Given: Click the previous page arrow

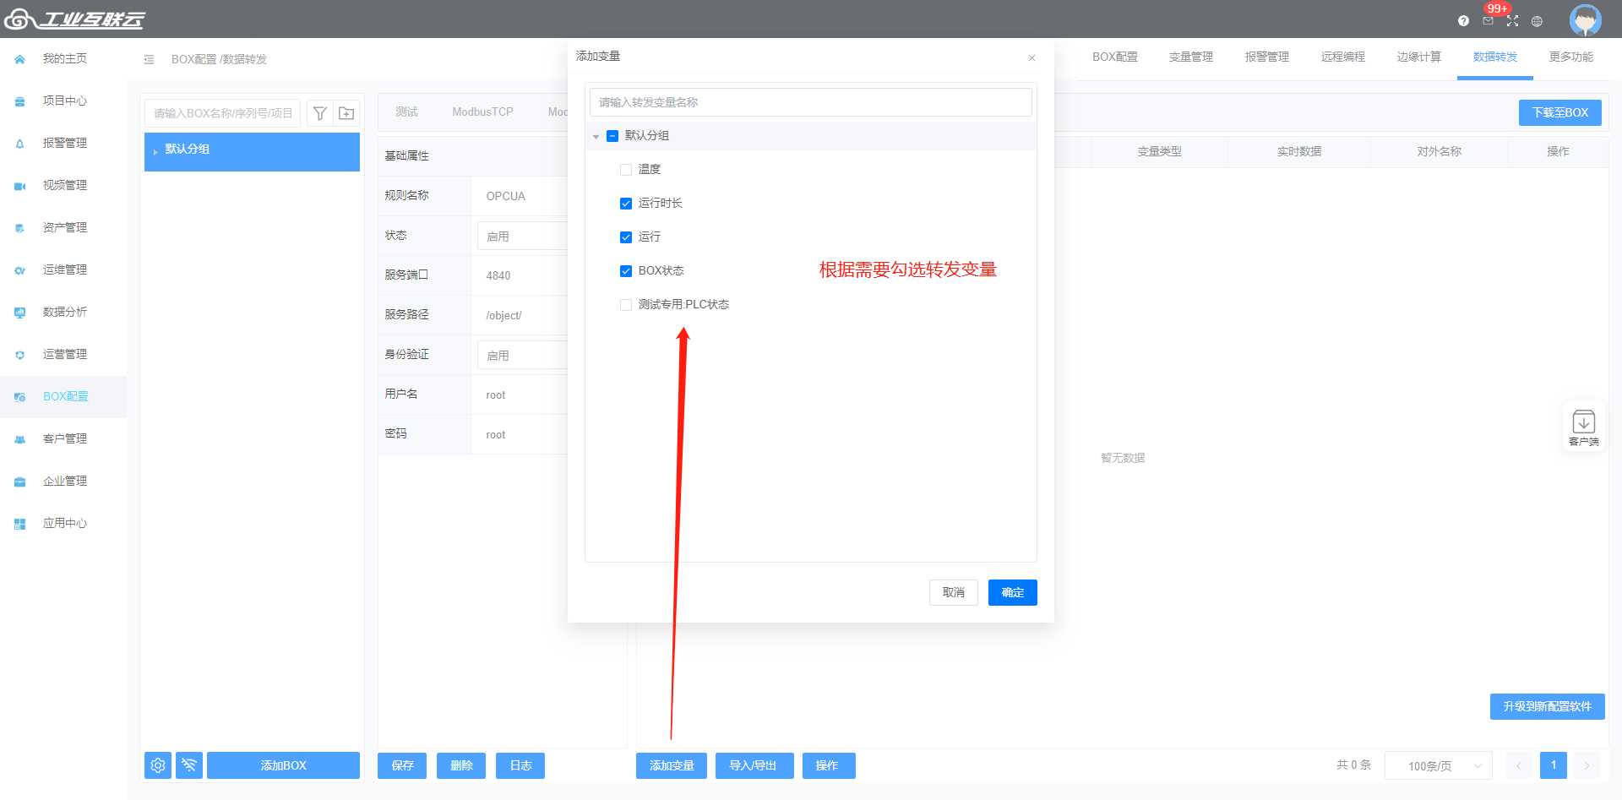Looking at the screenshot, I should 1518,765.
